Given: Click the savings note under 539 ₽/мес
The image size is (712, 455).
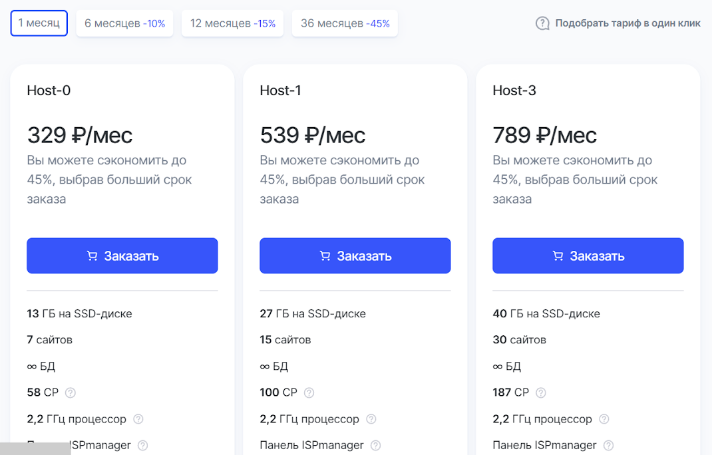Looking at the screenshot, I should [343, 180].
